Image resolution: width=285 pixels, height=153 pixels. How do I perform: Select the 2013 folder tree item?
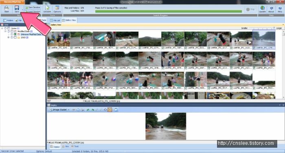click(x=24, y=37)
